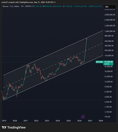Click the 300,000.00 price axis label
Screen dimensions: 118x132
[109, 46]
